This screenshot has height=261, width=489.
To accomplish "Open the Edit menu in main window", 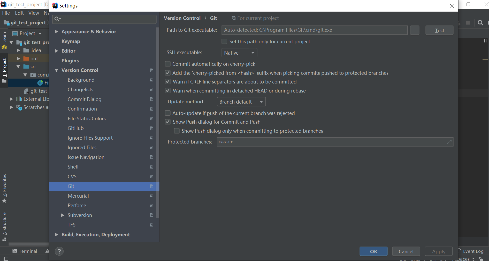I will point(19,13).
